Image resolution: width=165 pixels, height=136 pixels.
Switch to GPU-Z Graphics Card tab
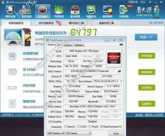coord(54,45)
